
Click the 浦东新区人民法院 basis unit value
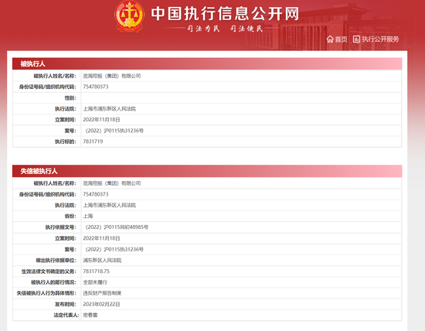coord(102,261)
